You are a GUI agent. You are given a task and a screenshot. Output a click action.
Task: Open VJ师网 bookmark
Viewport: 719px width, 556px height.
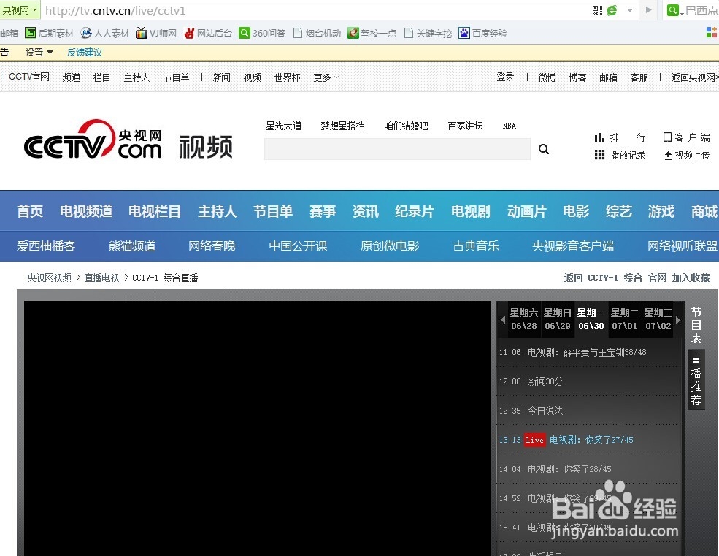point(156,33)
